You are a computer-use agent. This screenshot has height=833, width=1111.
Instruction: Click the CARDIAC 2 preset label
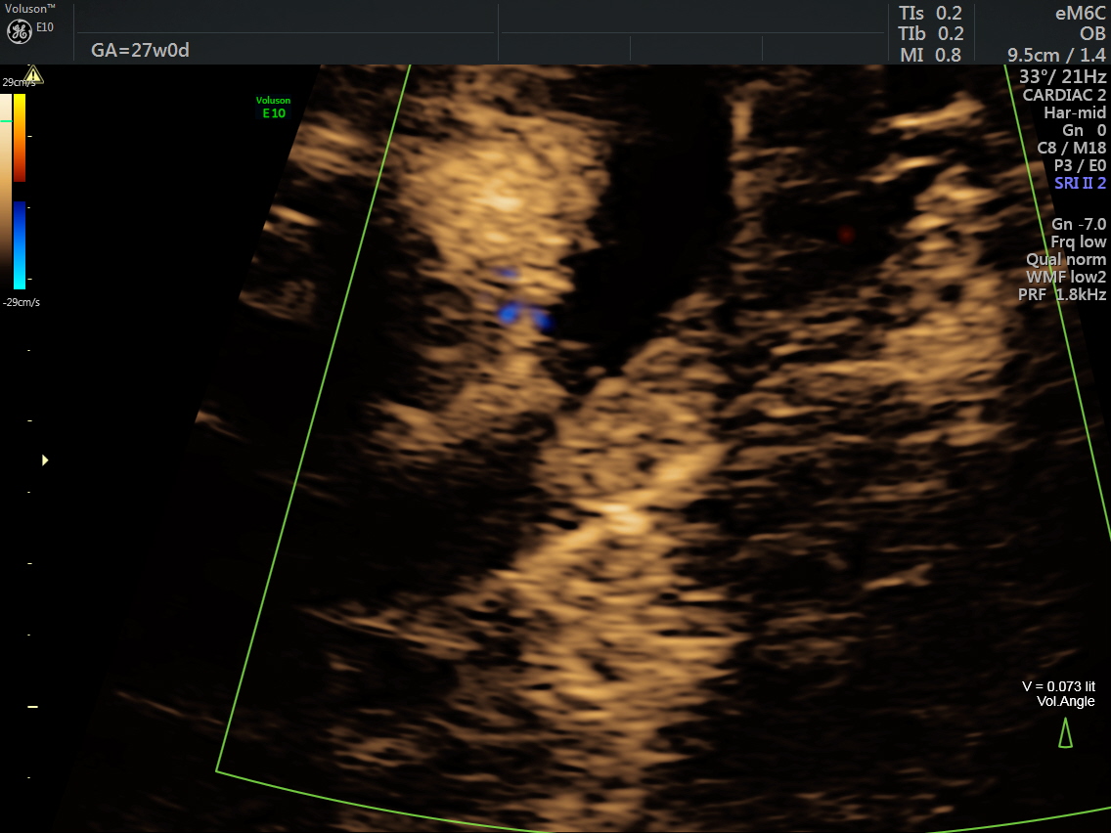1064,95
